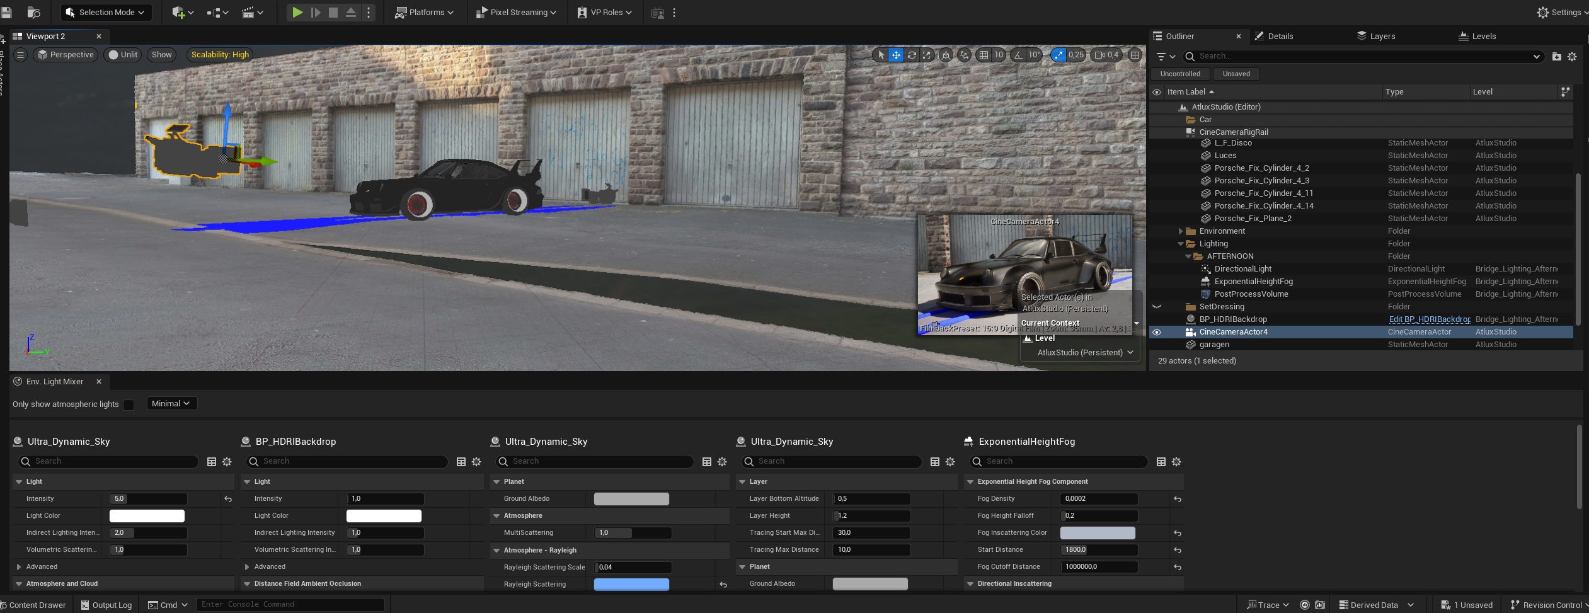The height and width of the screenshot is (613, 1589).
Task: Open the Blueprints node graph icon
Action: tap(217, 12)
